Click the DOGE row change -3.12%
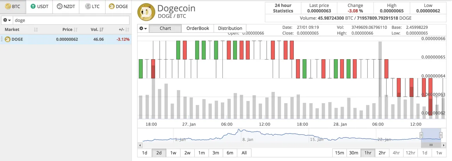 [123, 39]
